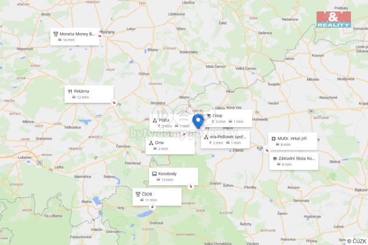Click the school cap icon for Základní škola

[275, 159]
